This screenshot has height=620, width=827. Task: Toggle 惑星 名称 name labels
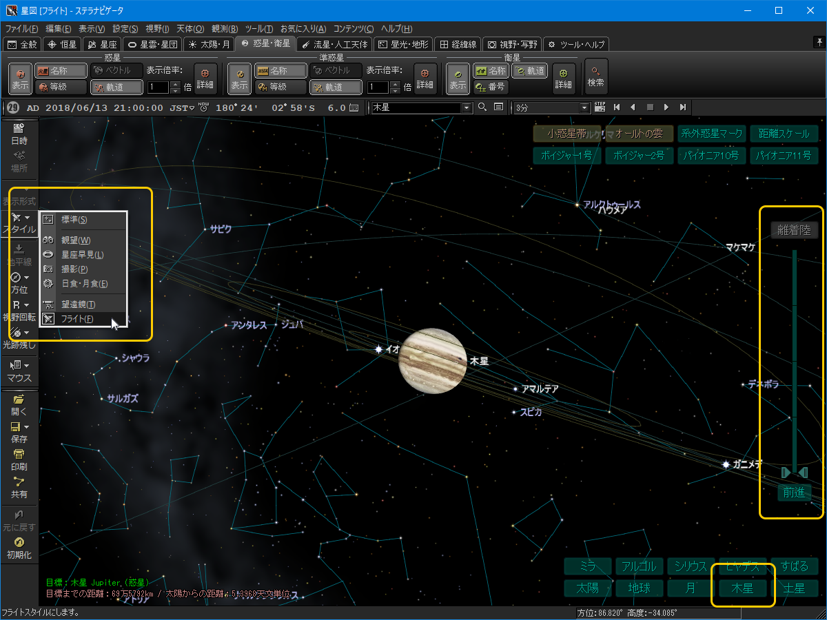tap(61, 71)
